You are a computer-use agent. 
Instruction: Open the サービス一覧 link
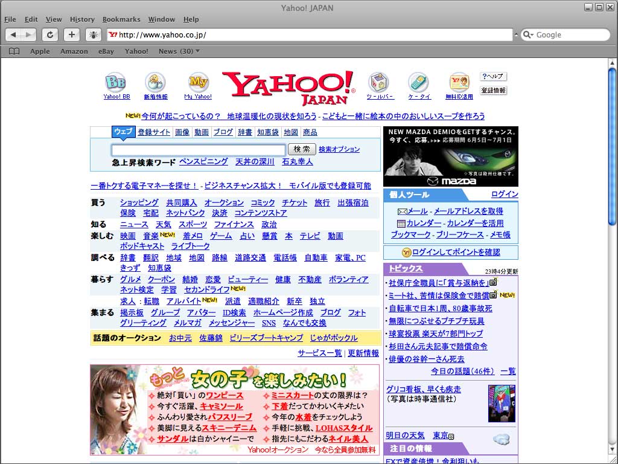(x=320, y=353)
